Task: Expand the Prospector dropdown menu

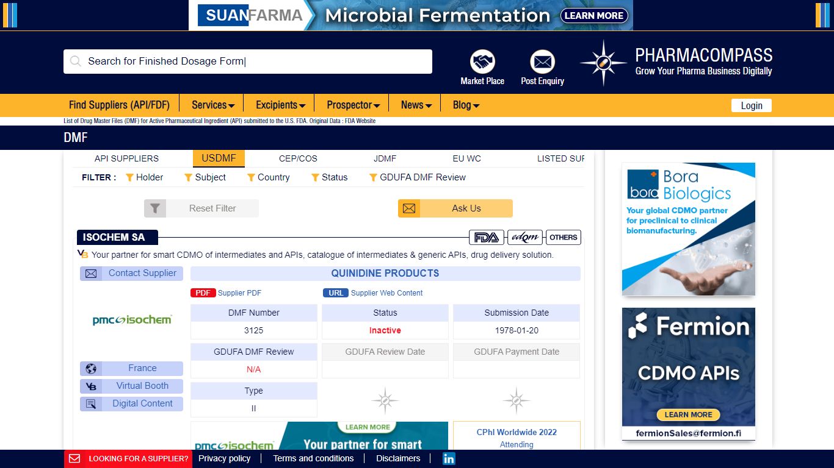Action: (353, 105)
